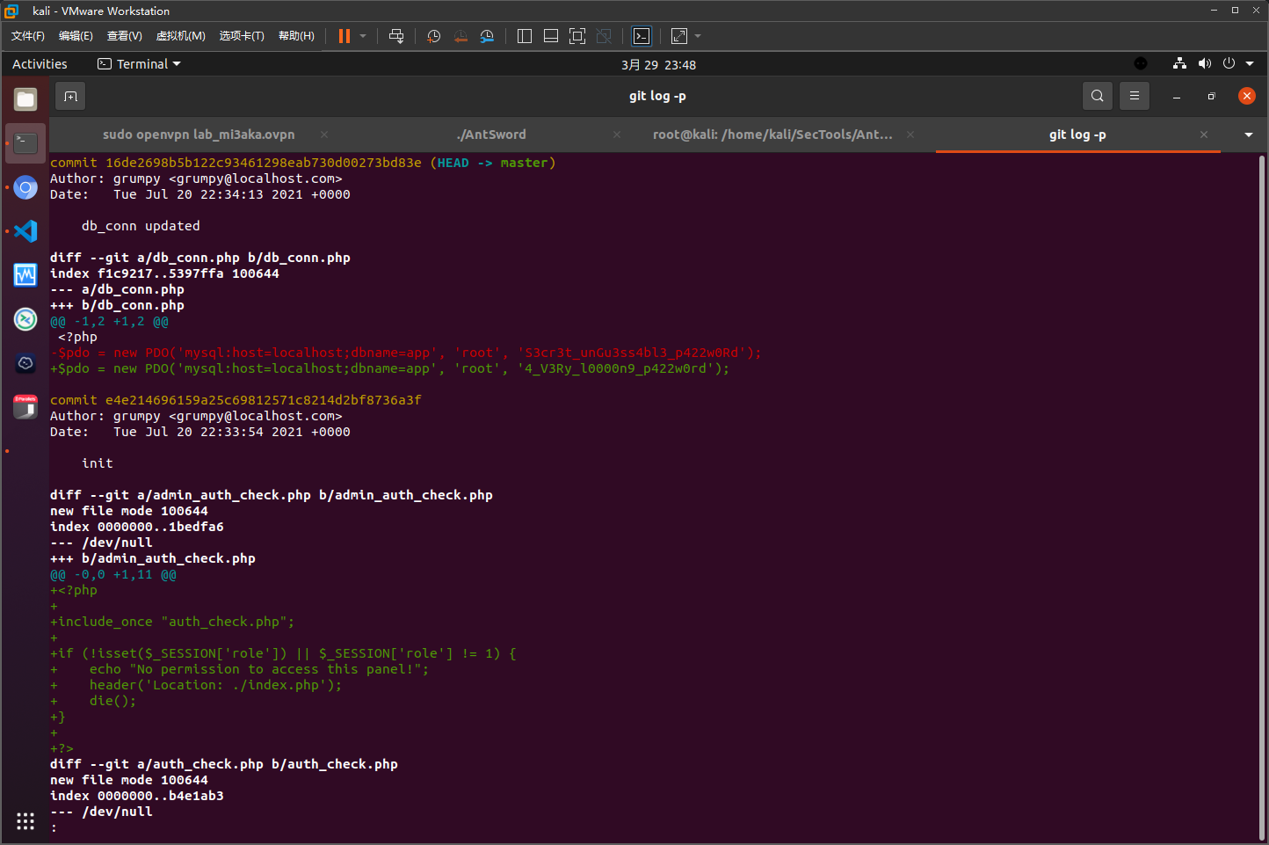Click the take snapshot icon
This screenshot has height=845, width=1269.
tap(433, 36)
